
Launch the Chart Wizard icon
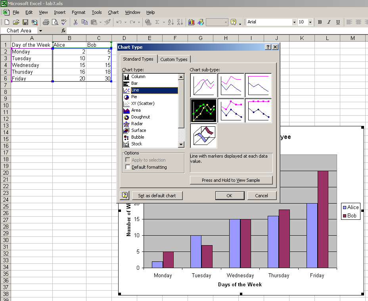191,22
